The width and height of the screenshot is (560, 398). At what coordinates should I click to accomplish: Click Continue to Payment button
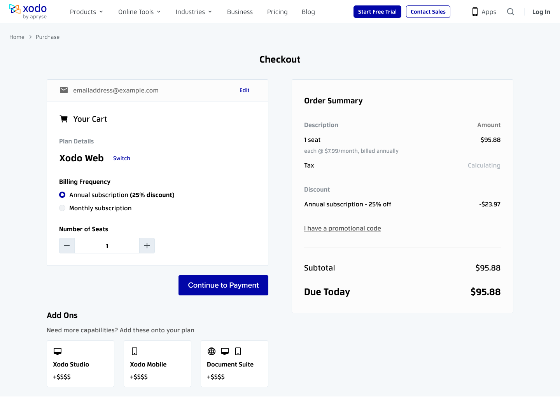223,285
